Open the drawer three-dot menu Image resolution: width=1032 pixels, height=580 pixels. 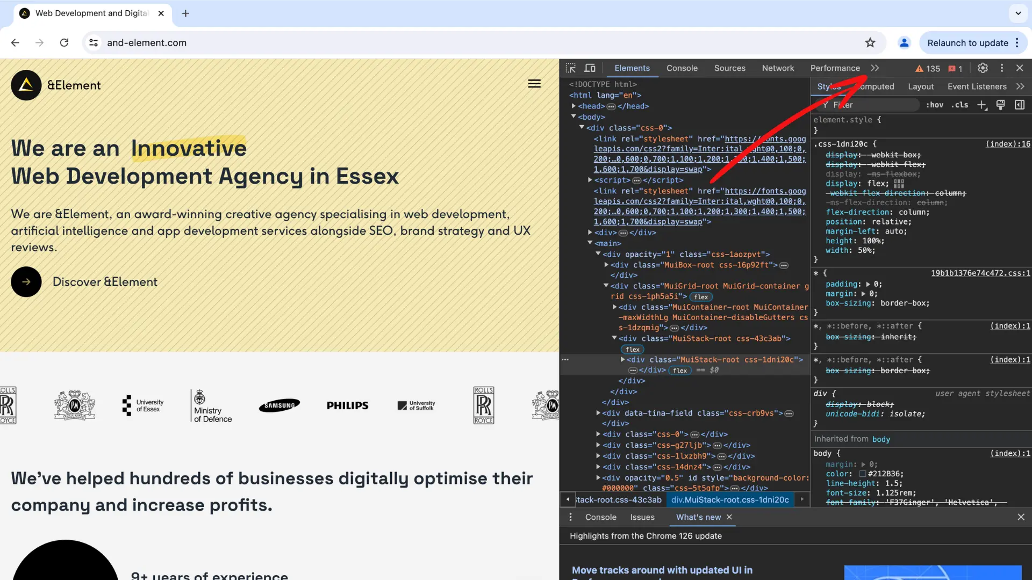coord(570,517)
